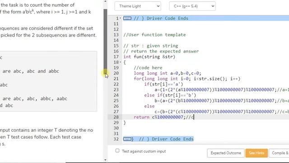Click the 'else' keyword on line 26

tap(149, 106)
